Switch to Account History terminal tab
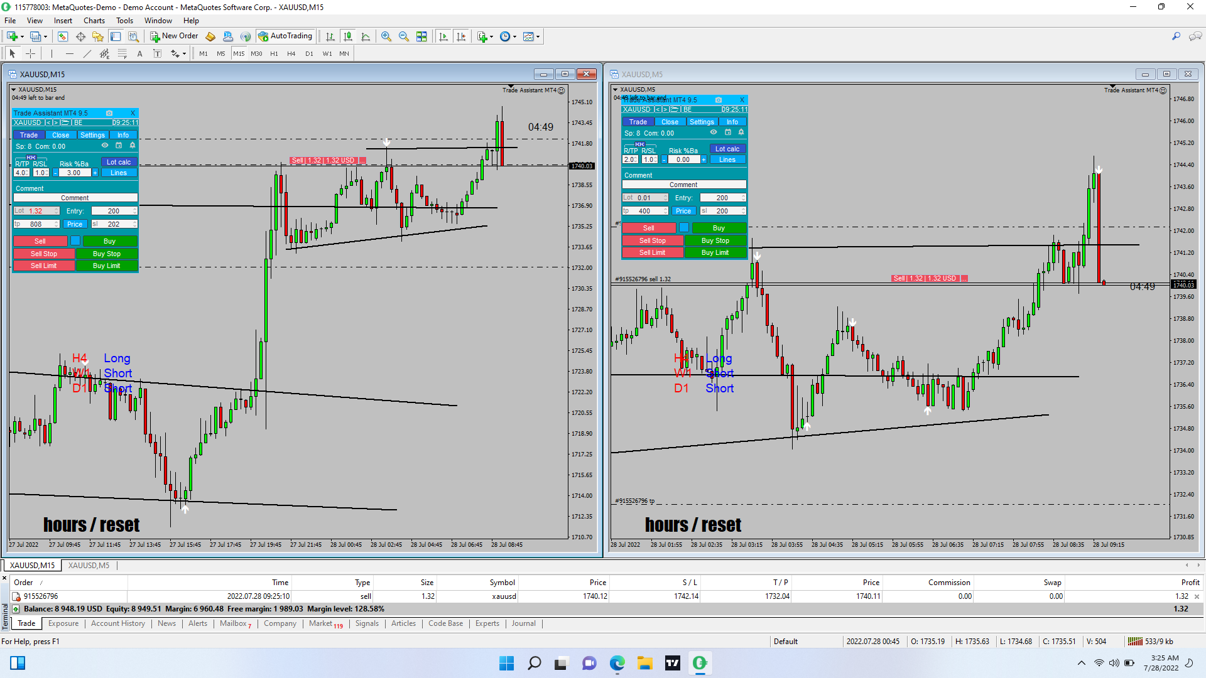The image size is (1206, 678). (x=117, y=623)
